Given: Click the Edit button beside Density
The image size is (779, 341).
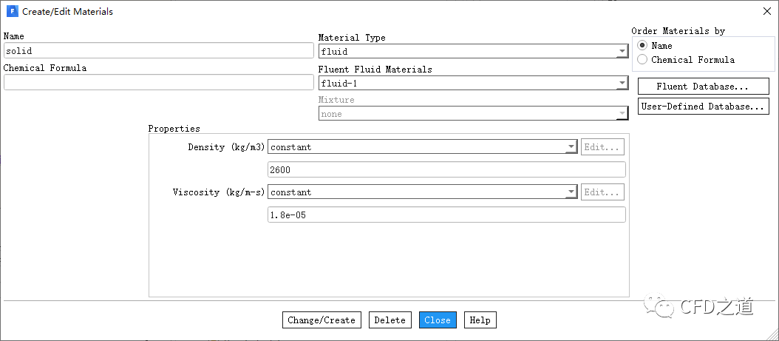Looking at the screenshot, I should tap(602, 147).
